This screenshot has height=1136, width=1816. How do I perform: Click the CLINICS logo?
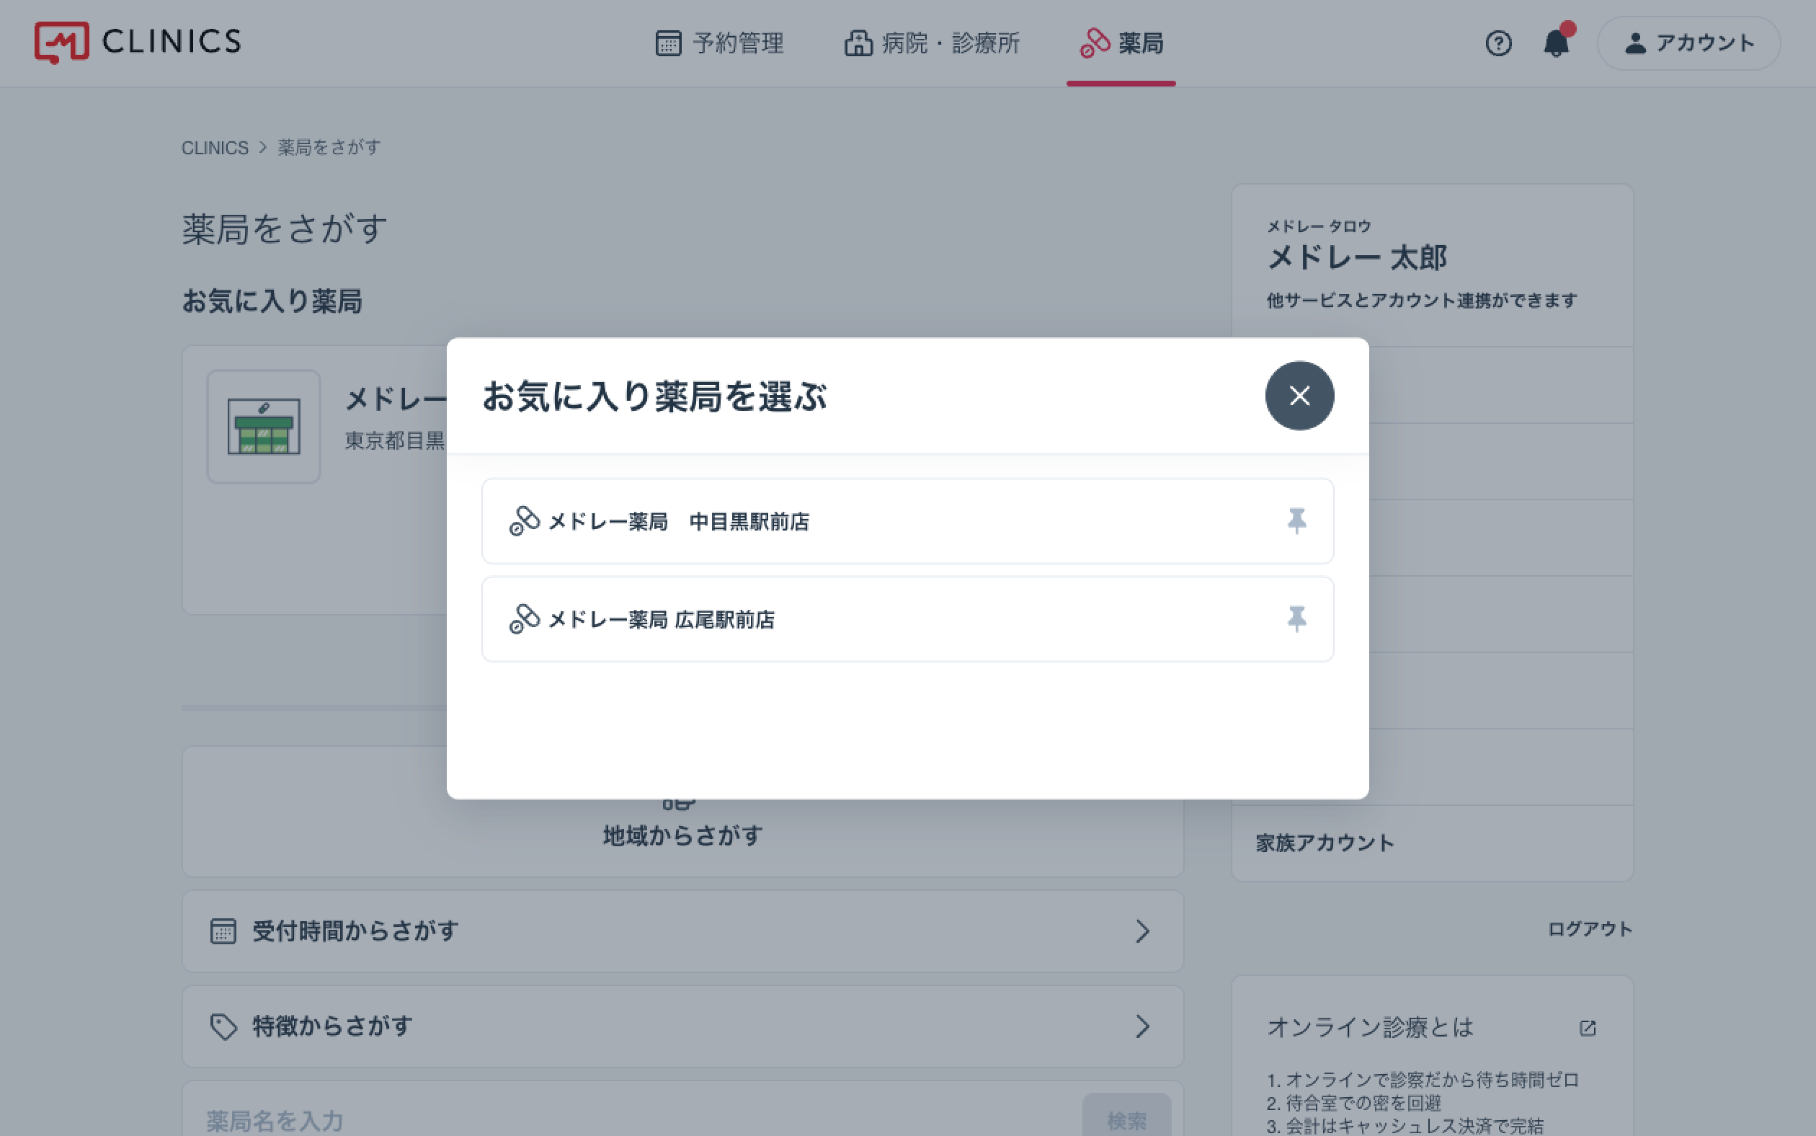click(x=138, y=42)
